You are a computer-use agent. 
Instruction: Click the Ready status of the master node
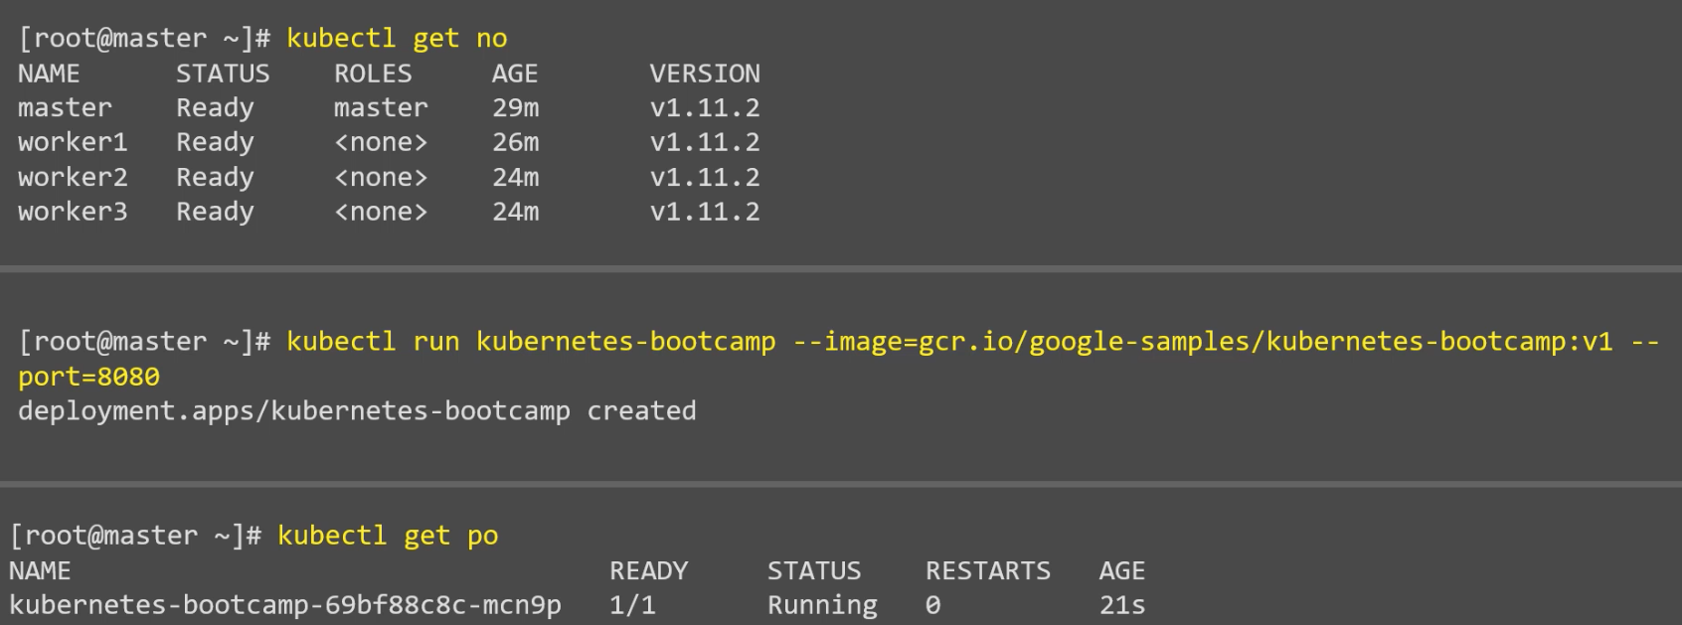coord(215,108)
